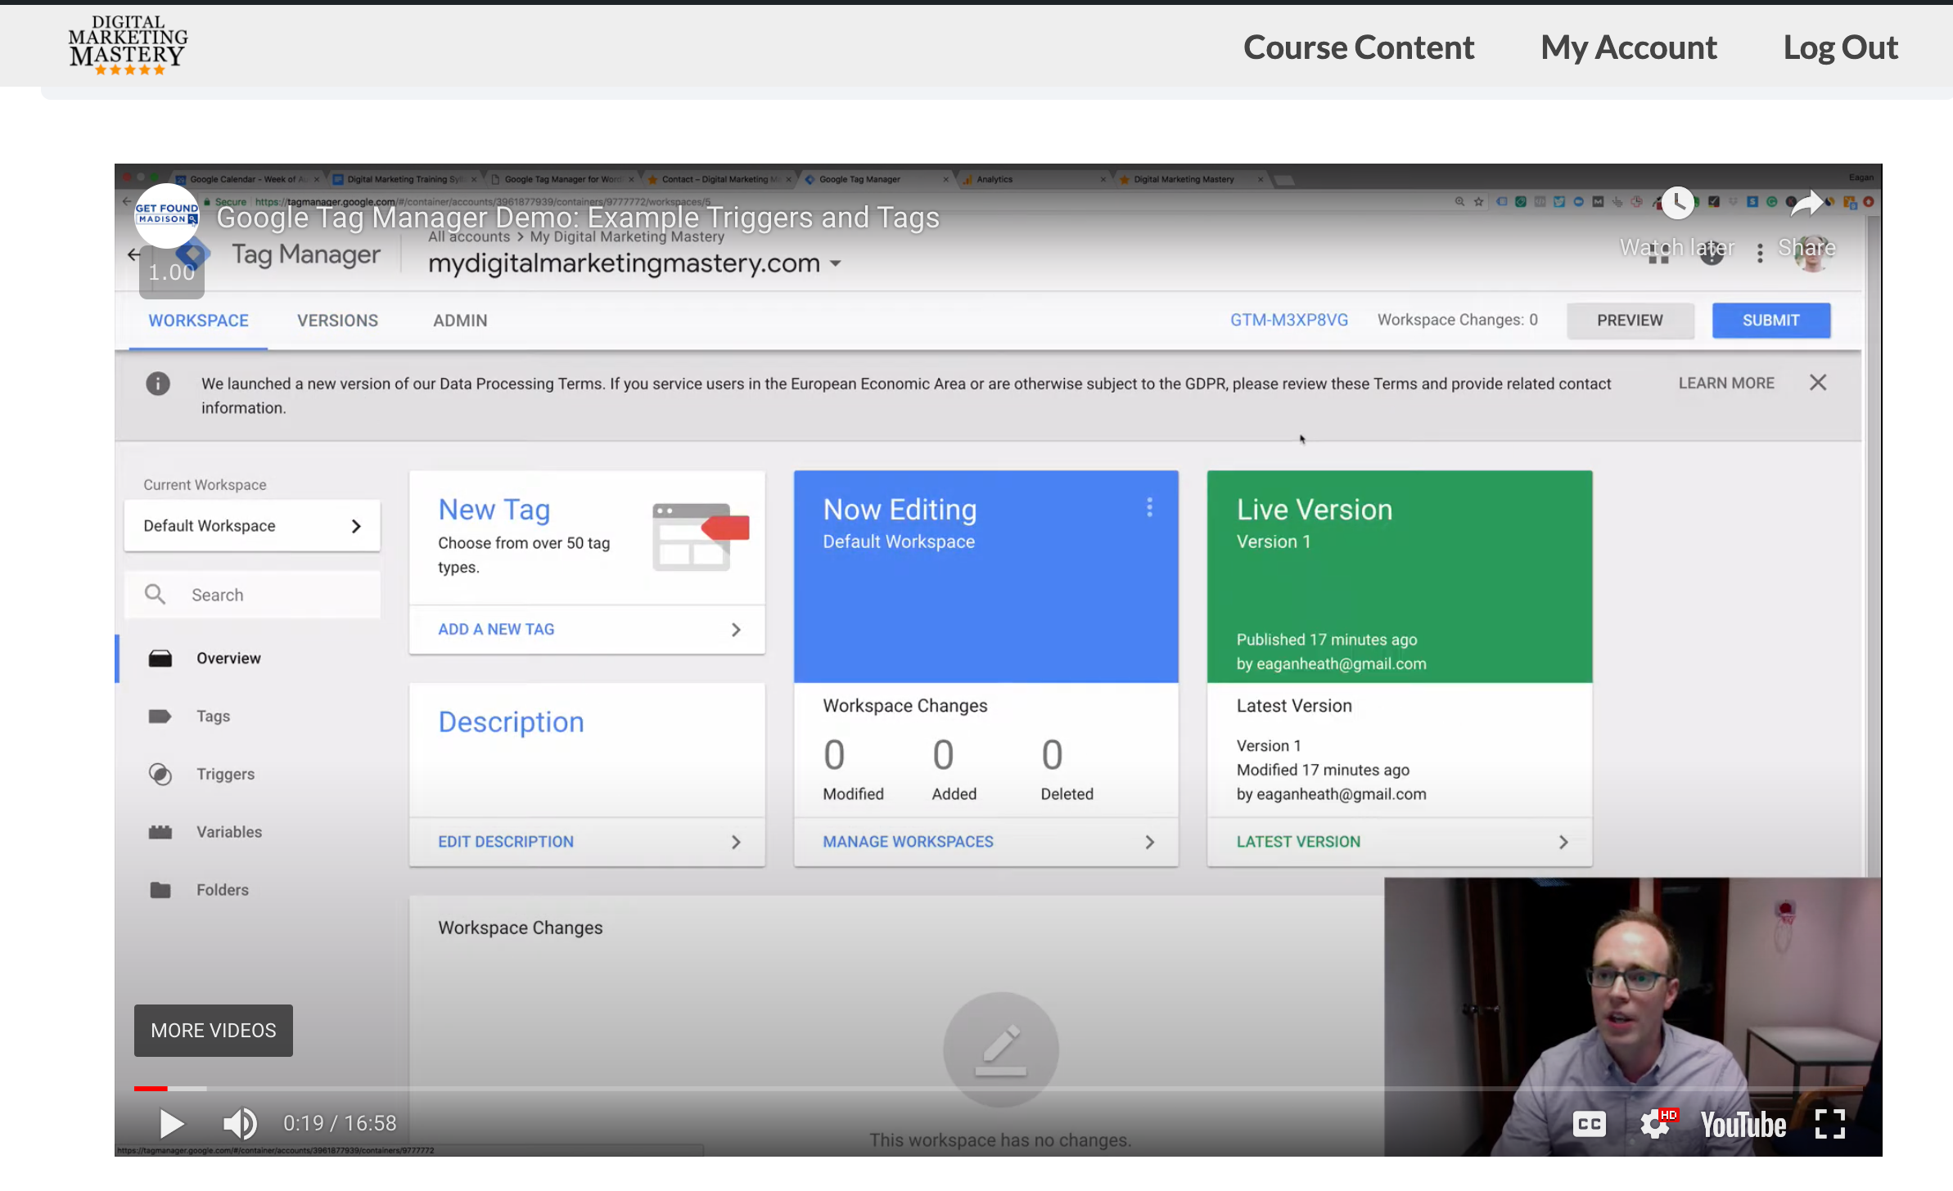Open the Now Editing three-dot menu

1149,508
